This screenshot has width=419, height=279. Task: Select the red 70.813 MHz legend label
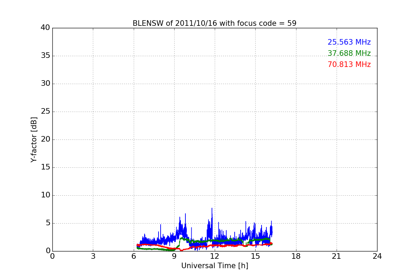(x=349, y=65)
